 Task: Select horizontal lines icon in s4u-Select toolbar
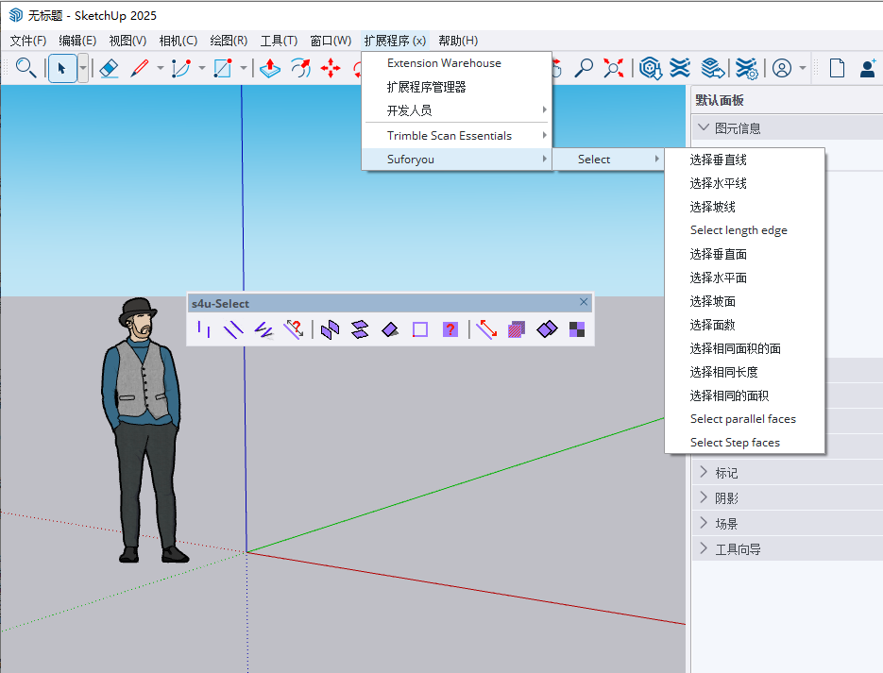click(234, 328)
